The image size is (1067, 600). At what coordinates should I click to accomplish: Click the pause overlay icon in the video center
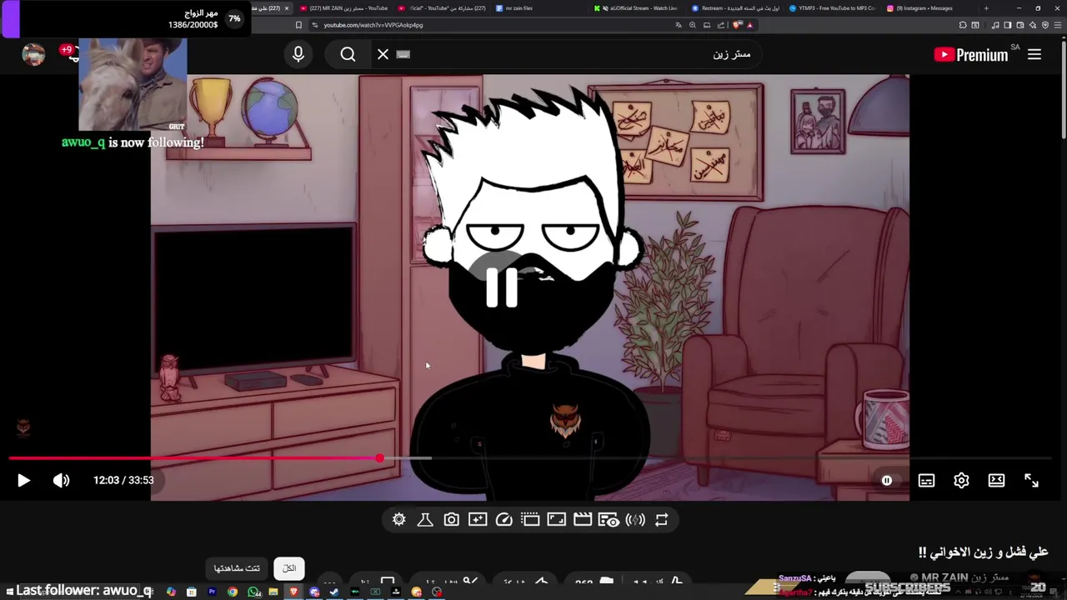(502, 287)
